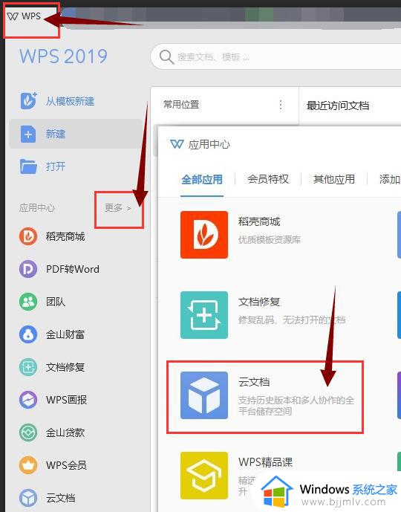This screenshot has width=401, height=512.
Task: Click the folder 打开 icon
Action: [28, 166]
